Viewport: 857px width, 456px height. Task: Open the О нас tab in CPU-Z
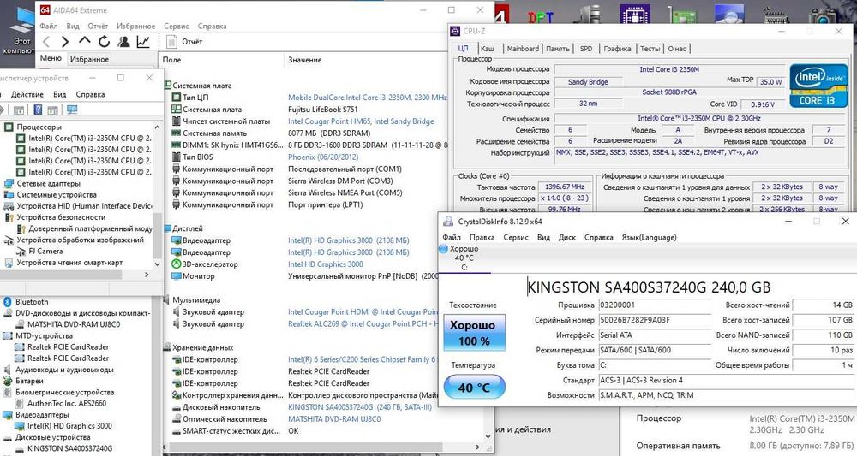tap(677, 49)
